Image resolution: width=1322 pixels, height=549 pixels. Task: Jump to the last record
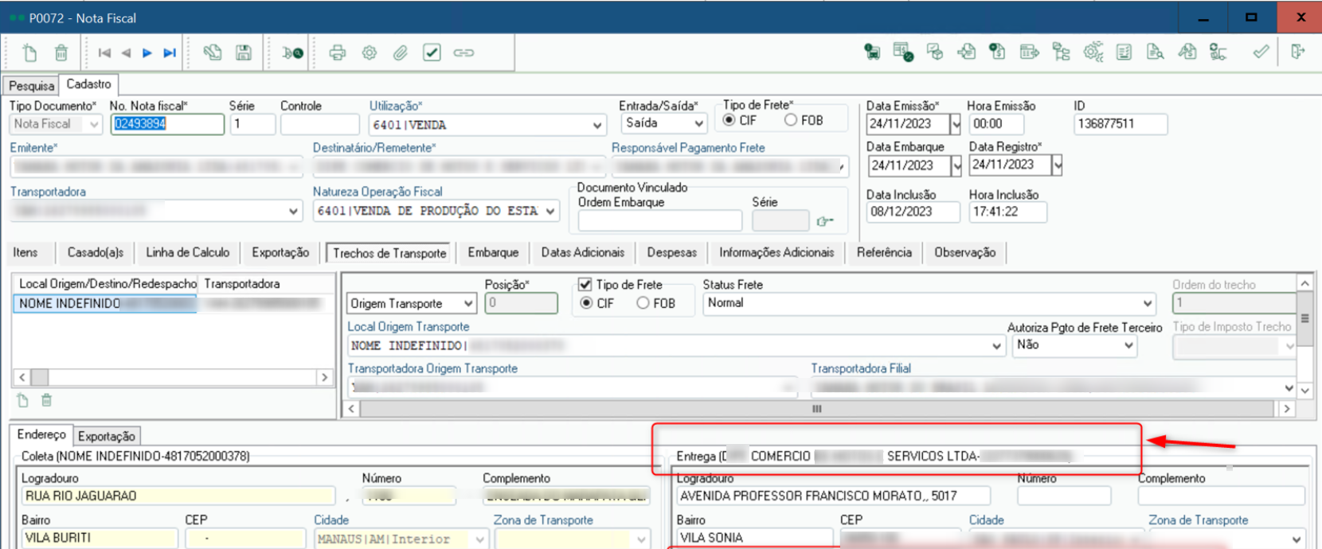tap(169, 53)
